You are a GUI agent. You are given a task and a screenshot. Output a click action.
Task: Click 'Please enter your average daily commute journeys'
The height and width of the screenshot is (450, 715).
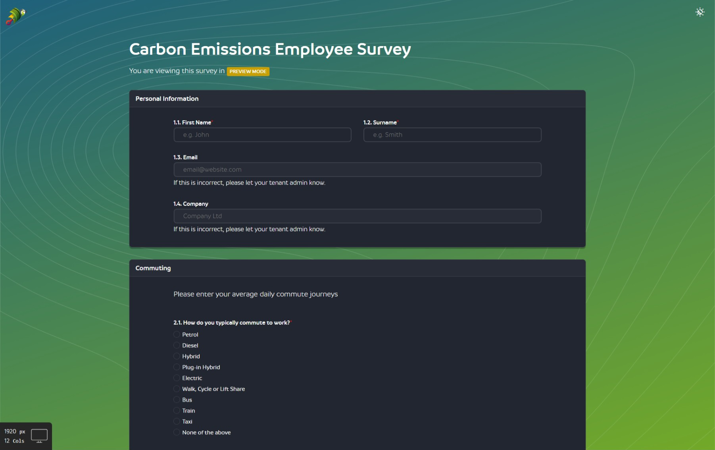pos(256,294)
